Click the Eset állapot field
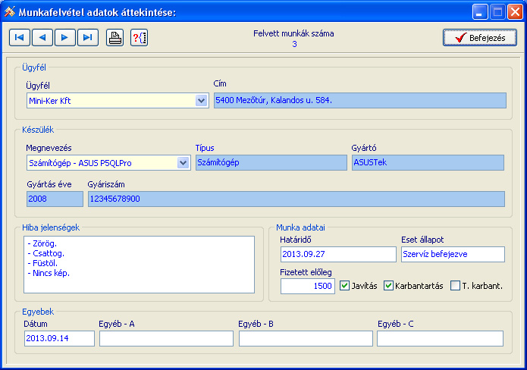Viewport: 527px width, 370px height. point(453,255)
